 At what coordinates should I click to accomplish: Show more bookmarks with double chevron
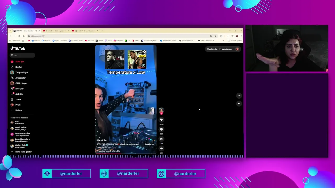[x=223, y=40]
